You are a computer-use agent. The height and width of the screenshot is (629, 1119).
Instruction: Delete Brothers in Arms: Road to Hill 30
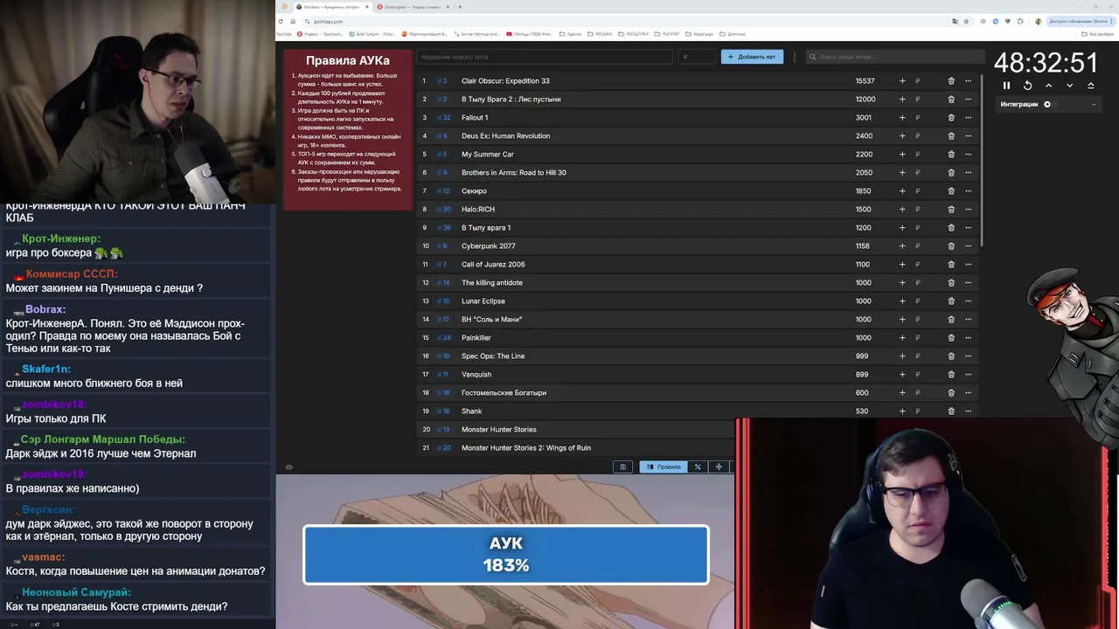pos(951,173)
